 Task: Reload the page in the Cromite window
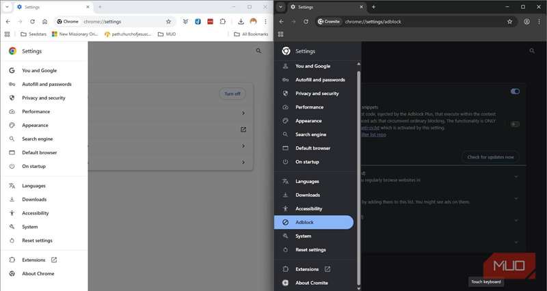coord(306,21)
